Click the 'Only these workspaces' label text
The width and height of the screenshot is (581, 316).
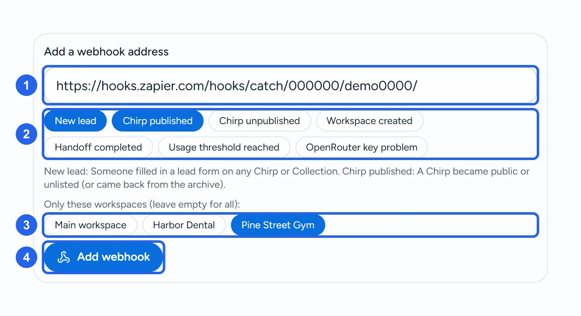[142, 204]
